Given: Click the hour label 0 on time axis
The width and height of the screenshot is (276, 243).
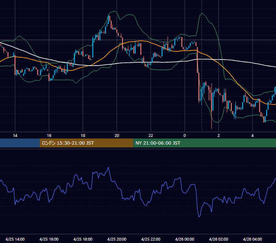Looking at the screenshot, I should (x=185, y=136).
